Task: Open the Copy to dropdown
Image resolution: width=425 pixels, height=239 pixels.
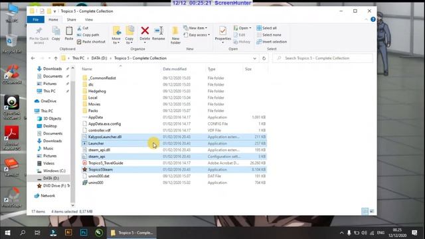Action: tap(129, 35)
